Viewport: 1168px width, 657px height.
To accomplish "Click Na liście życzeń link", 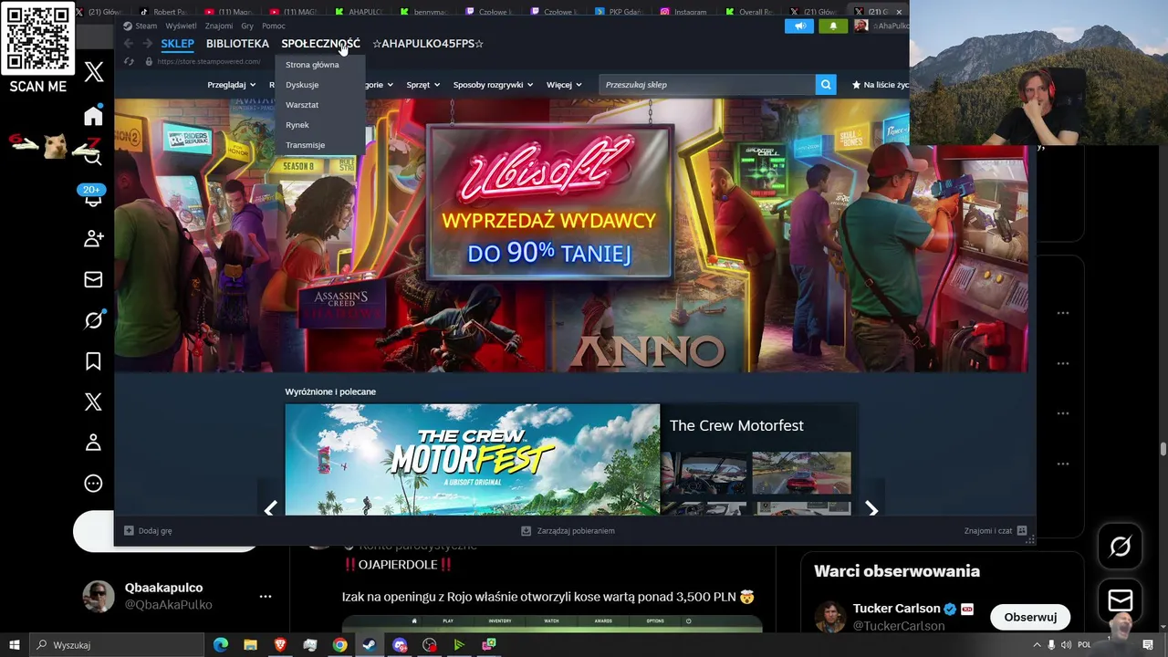I will point(881,85).
